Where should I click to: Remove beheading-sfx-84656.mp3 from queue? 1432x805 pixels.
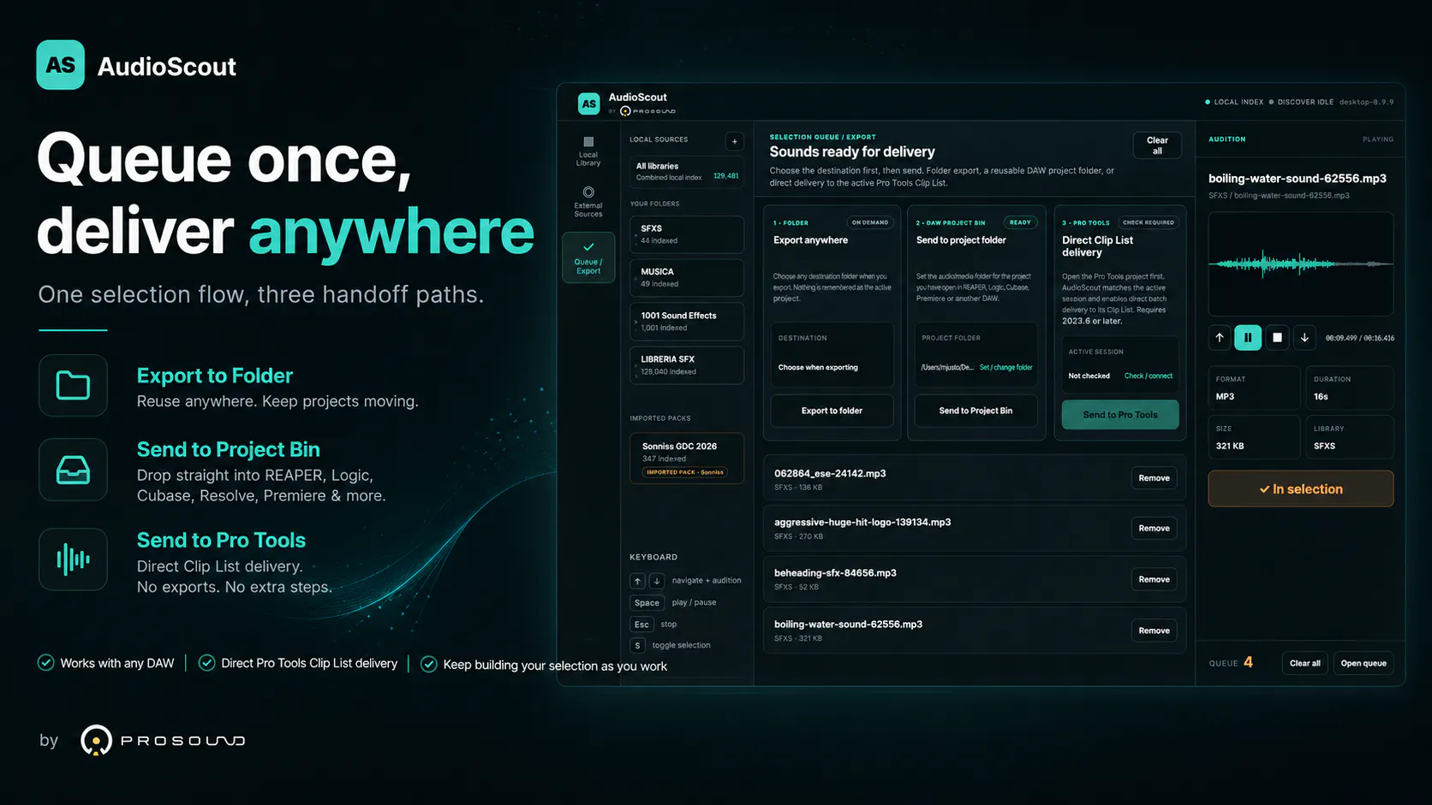tap(1154, 580)
